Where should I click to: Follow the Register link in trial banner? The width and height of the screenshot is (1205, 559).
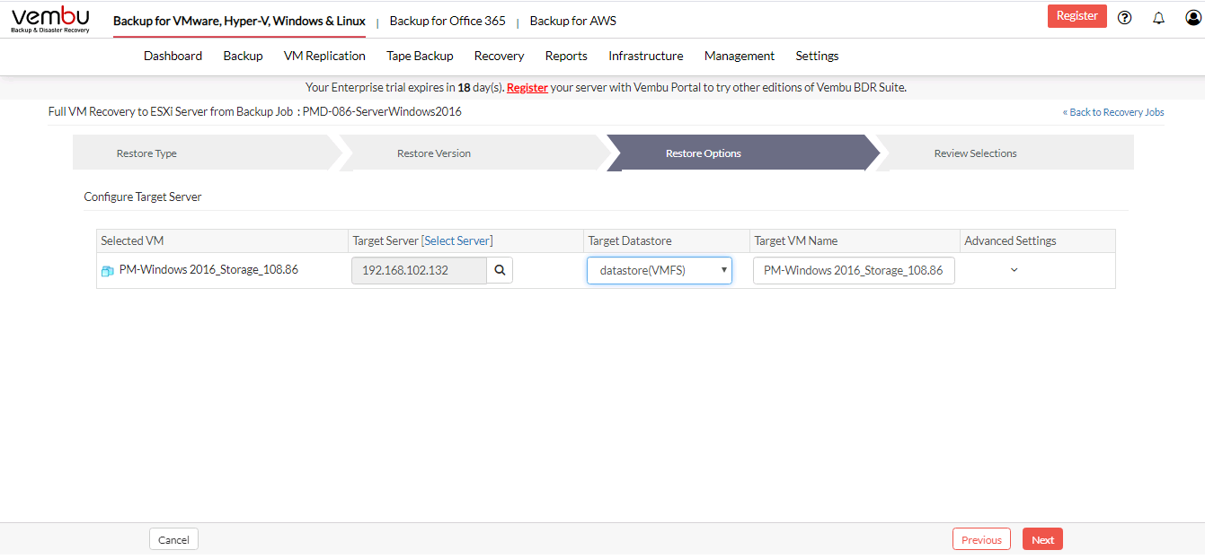pyautogui.click(x=527, y=88)
